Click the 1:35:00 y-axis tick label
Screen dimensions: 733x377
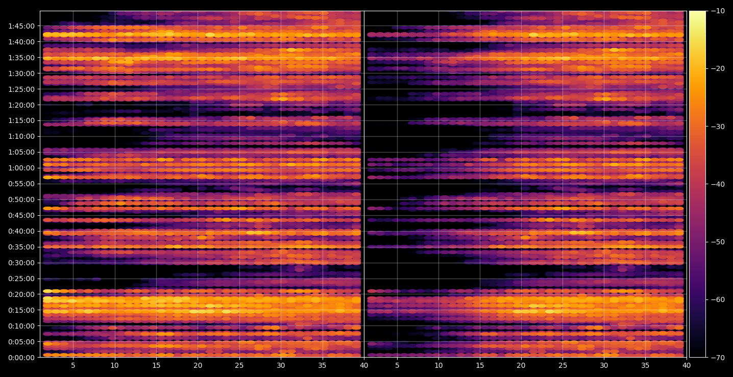(x=21, y=58)
